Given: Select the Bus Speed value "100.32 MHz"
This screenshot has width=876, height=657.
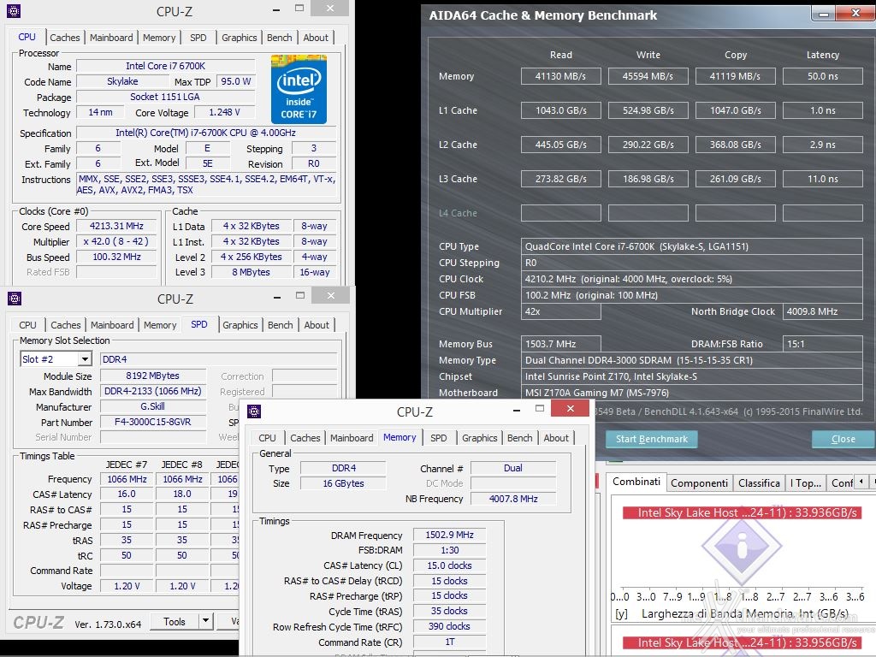Looking at the screenshot, I should (x=116, y=257).
